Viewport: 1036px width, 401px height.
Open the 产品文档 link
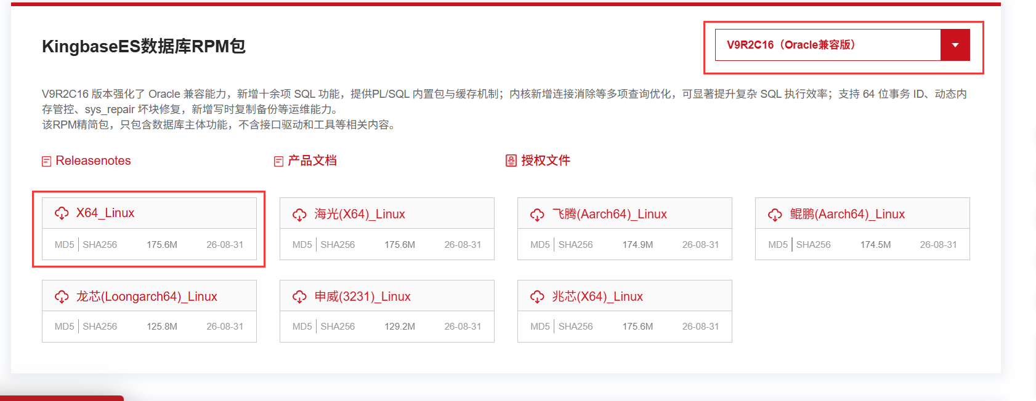(x=312, y=161)
